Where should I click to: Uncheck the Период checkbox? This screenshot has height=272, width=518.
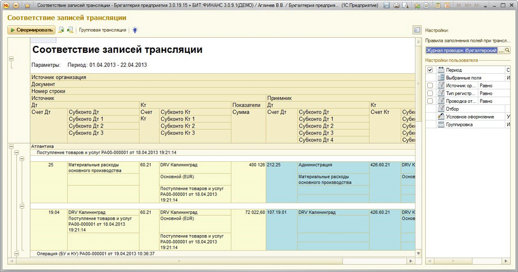[x=430, y=70]
